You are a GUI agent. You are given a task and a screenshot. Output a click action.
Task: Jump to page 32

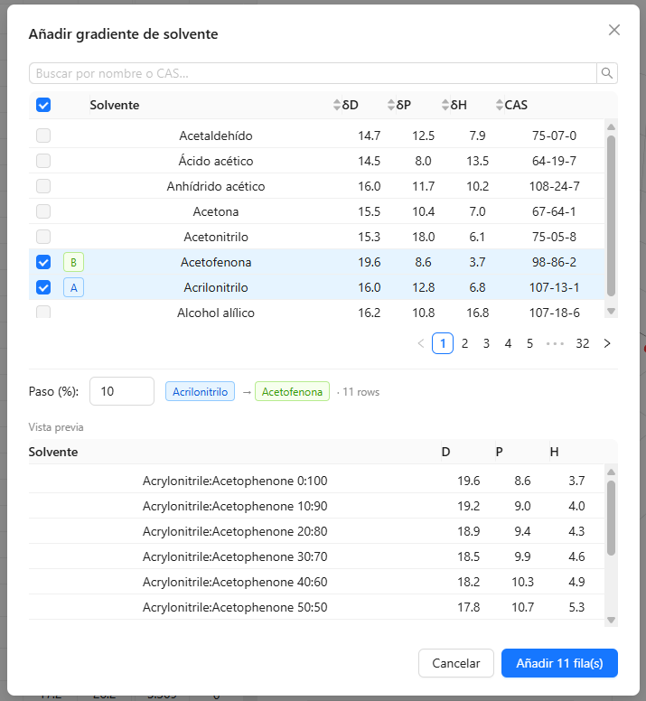[582, 343]
